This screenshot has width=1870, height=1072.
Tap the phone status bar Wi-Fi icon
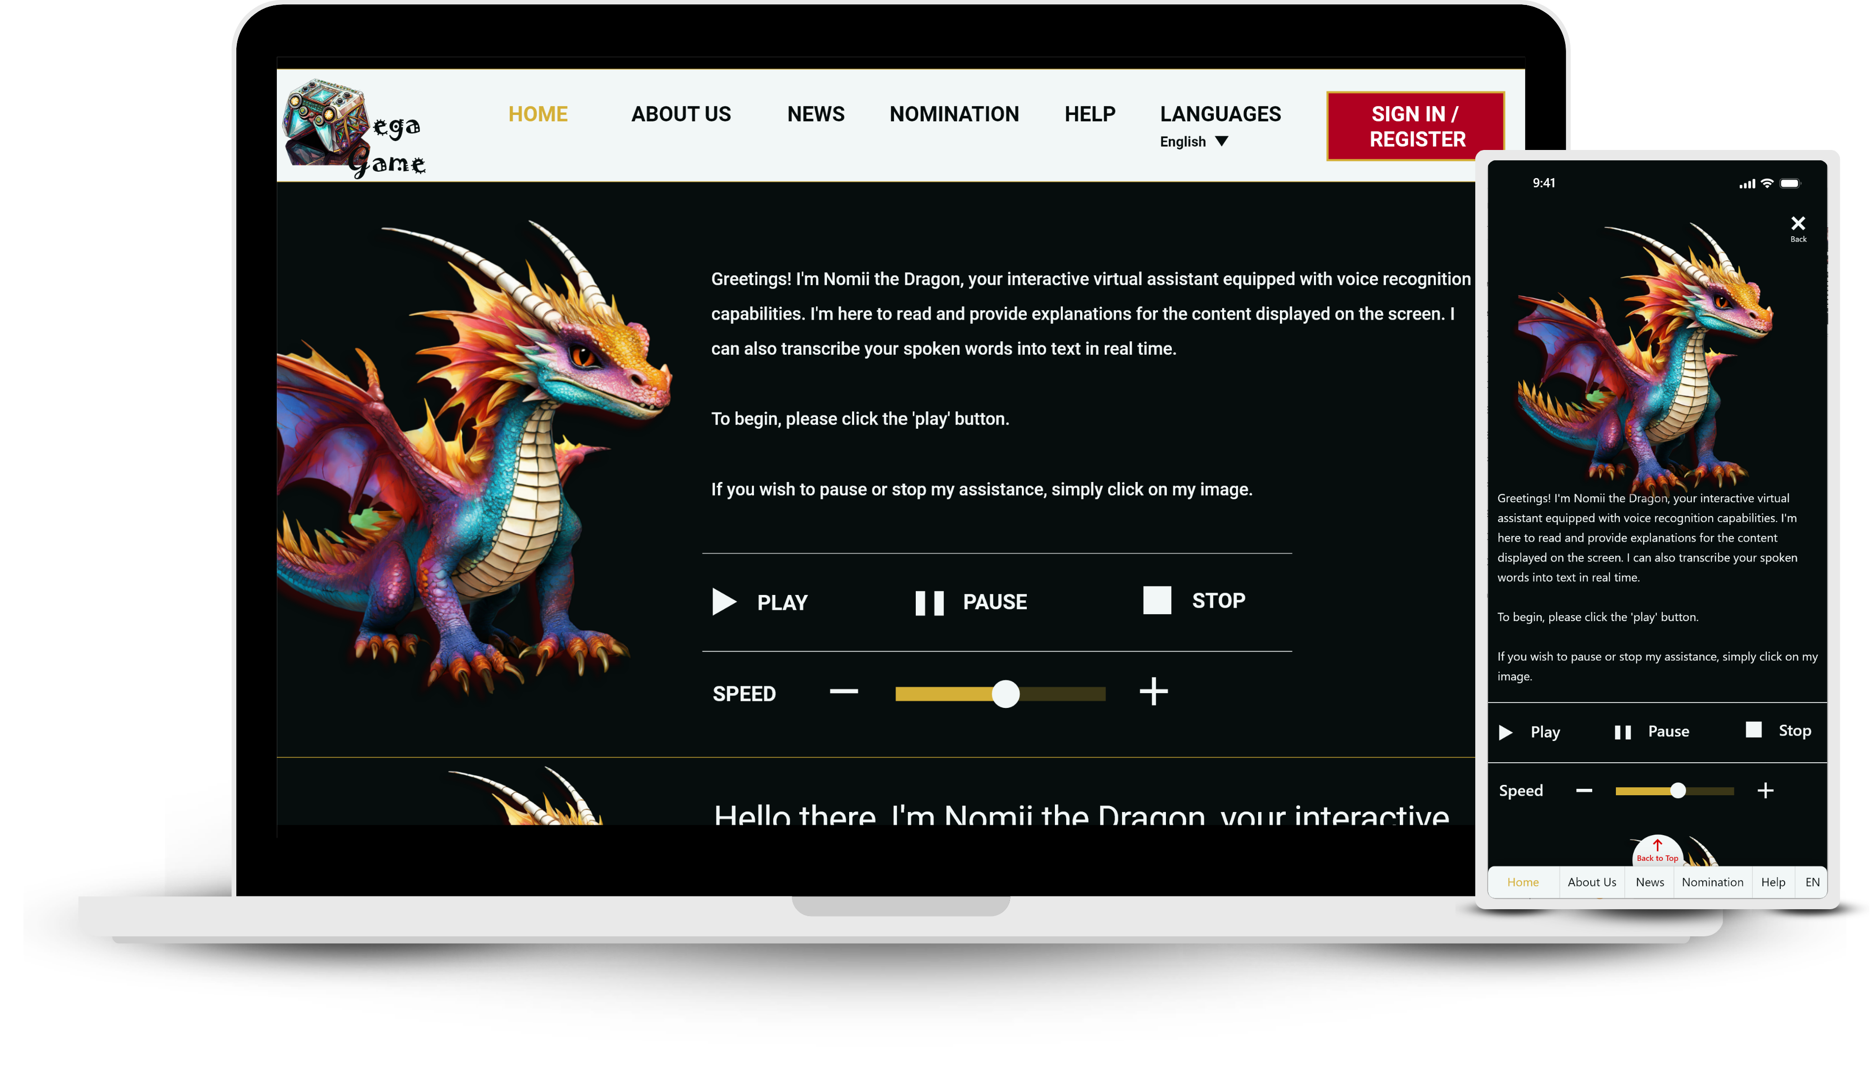point(1767,184)
